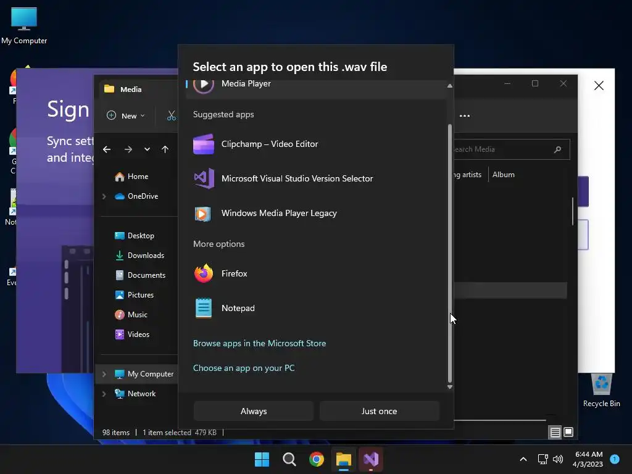Viewport: 632px width, 474px height.
Task: Open volume speaker tray icon
Action: (558, 459)
